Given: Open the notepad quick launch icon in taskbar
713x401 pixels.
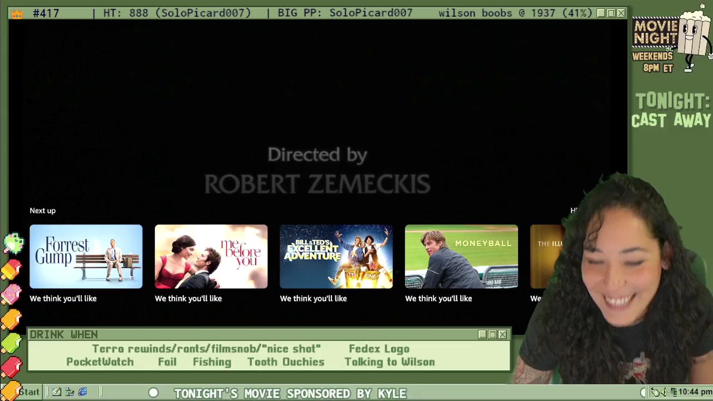Looking at the screenshot, I should [56, 392].
